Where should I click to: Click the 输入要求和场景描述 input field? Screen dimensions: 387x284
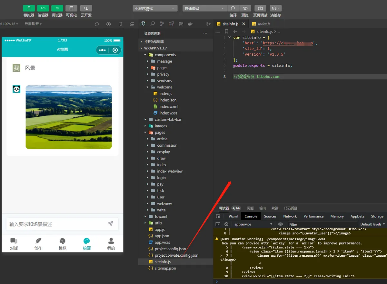coord(56,224)
